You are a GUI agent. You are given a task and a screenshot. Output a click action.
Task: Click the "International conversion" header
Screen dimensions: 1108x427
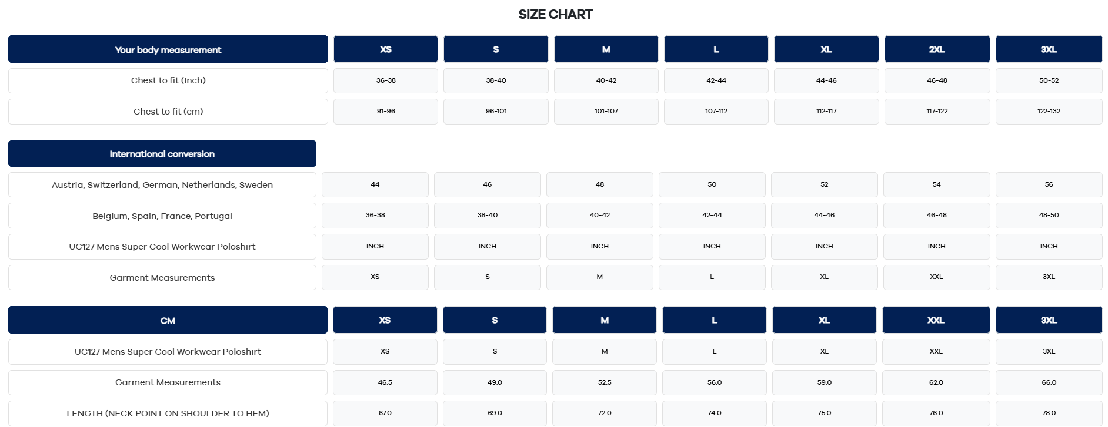(x=162, y=154)
